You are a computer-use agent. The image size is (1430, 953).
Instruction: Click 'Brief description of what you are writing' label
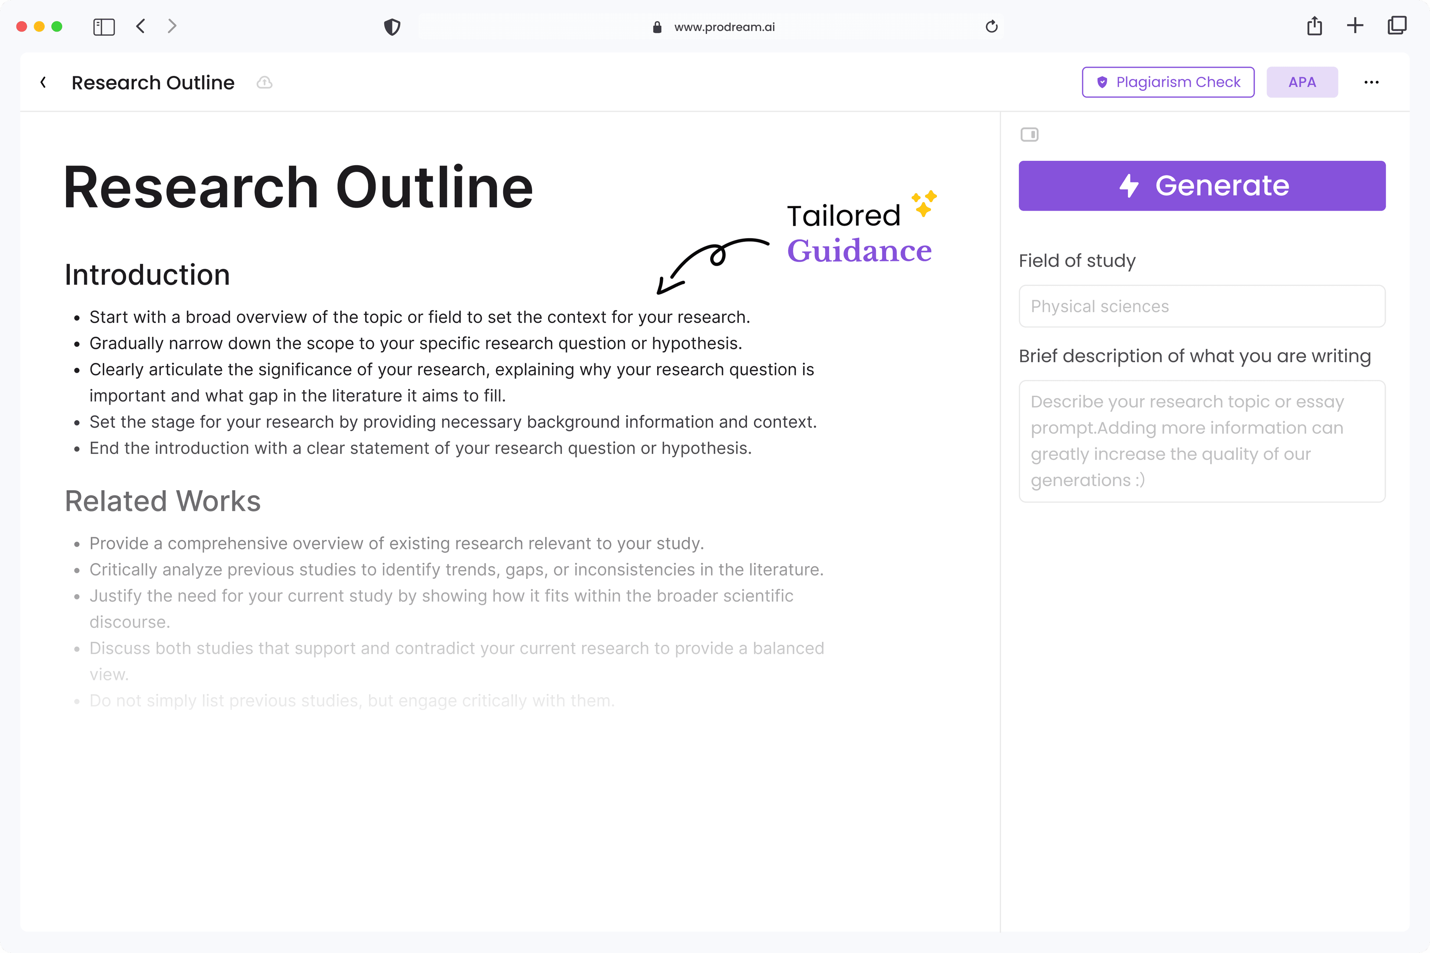point(1195,356)
